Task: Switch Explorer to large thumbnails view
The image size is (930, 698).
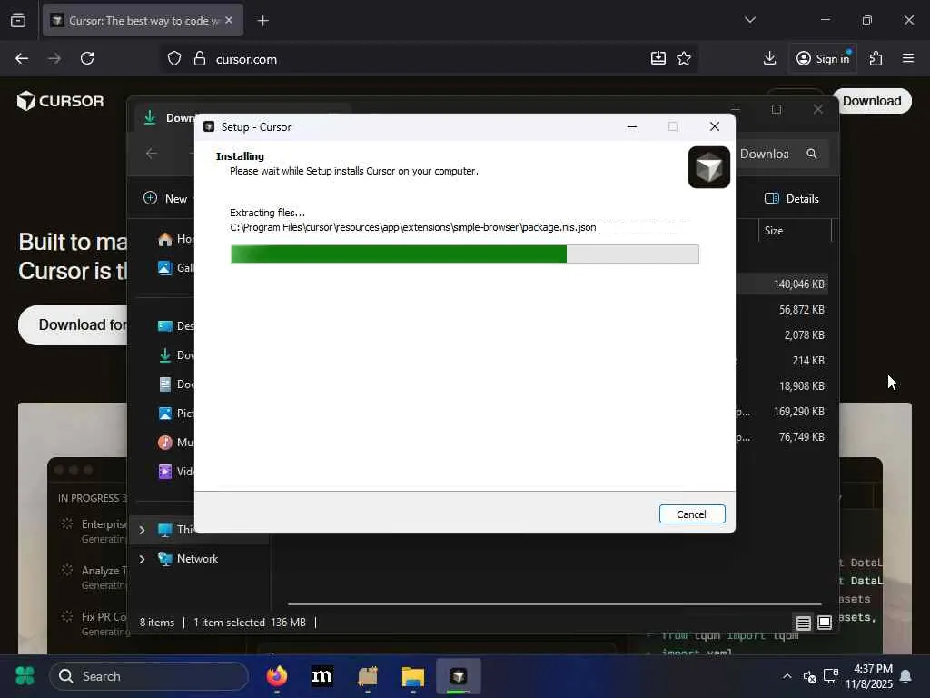Action: point(825,623)
